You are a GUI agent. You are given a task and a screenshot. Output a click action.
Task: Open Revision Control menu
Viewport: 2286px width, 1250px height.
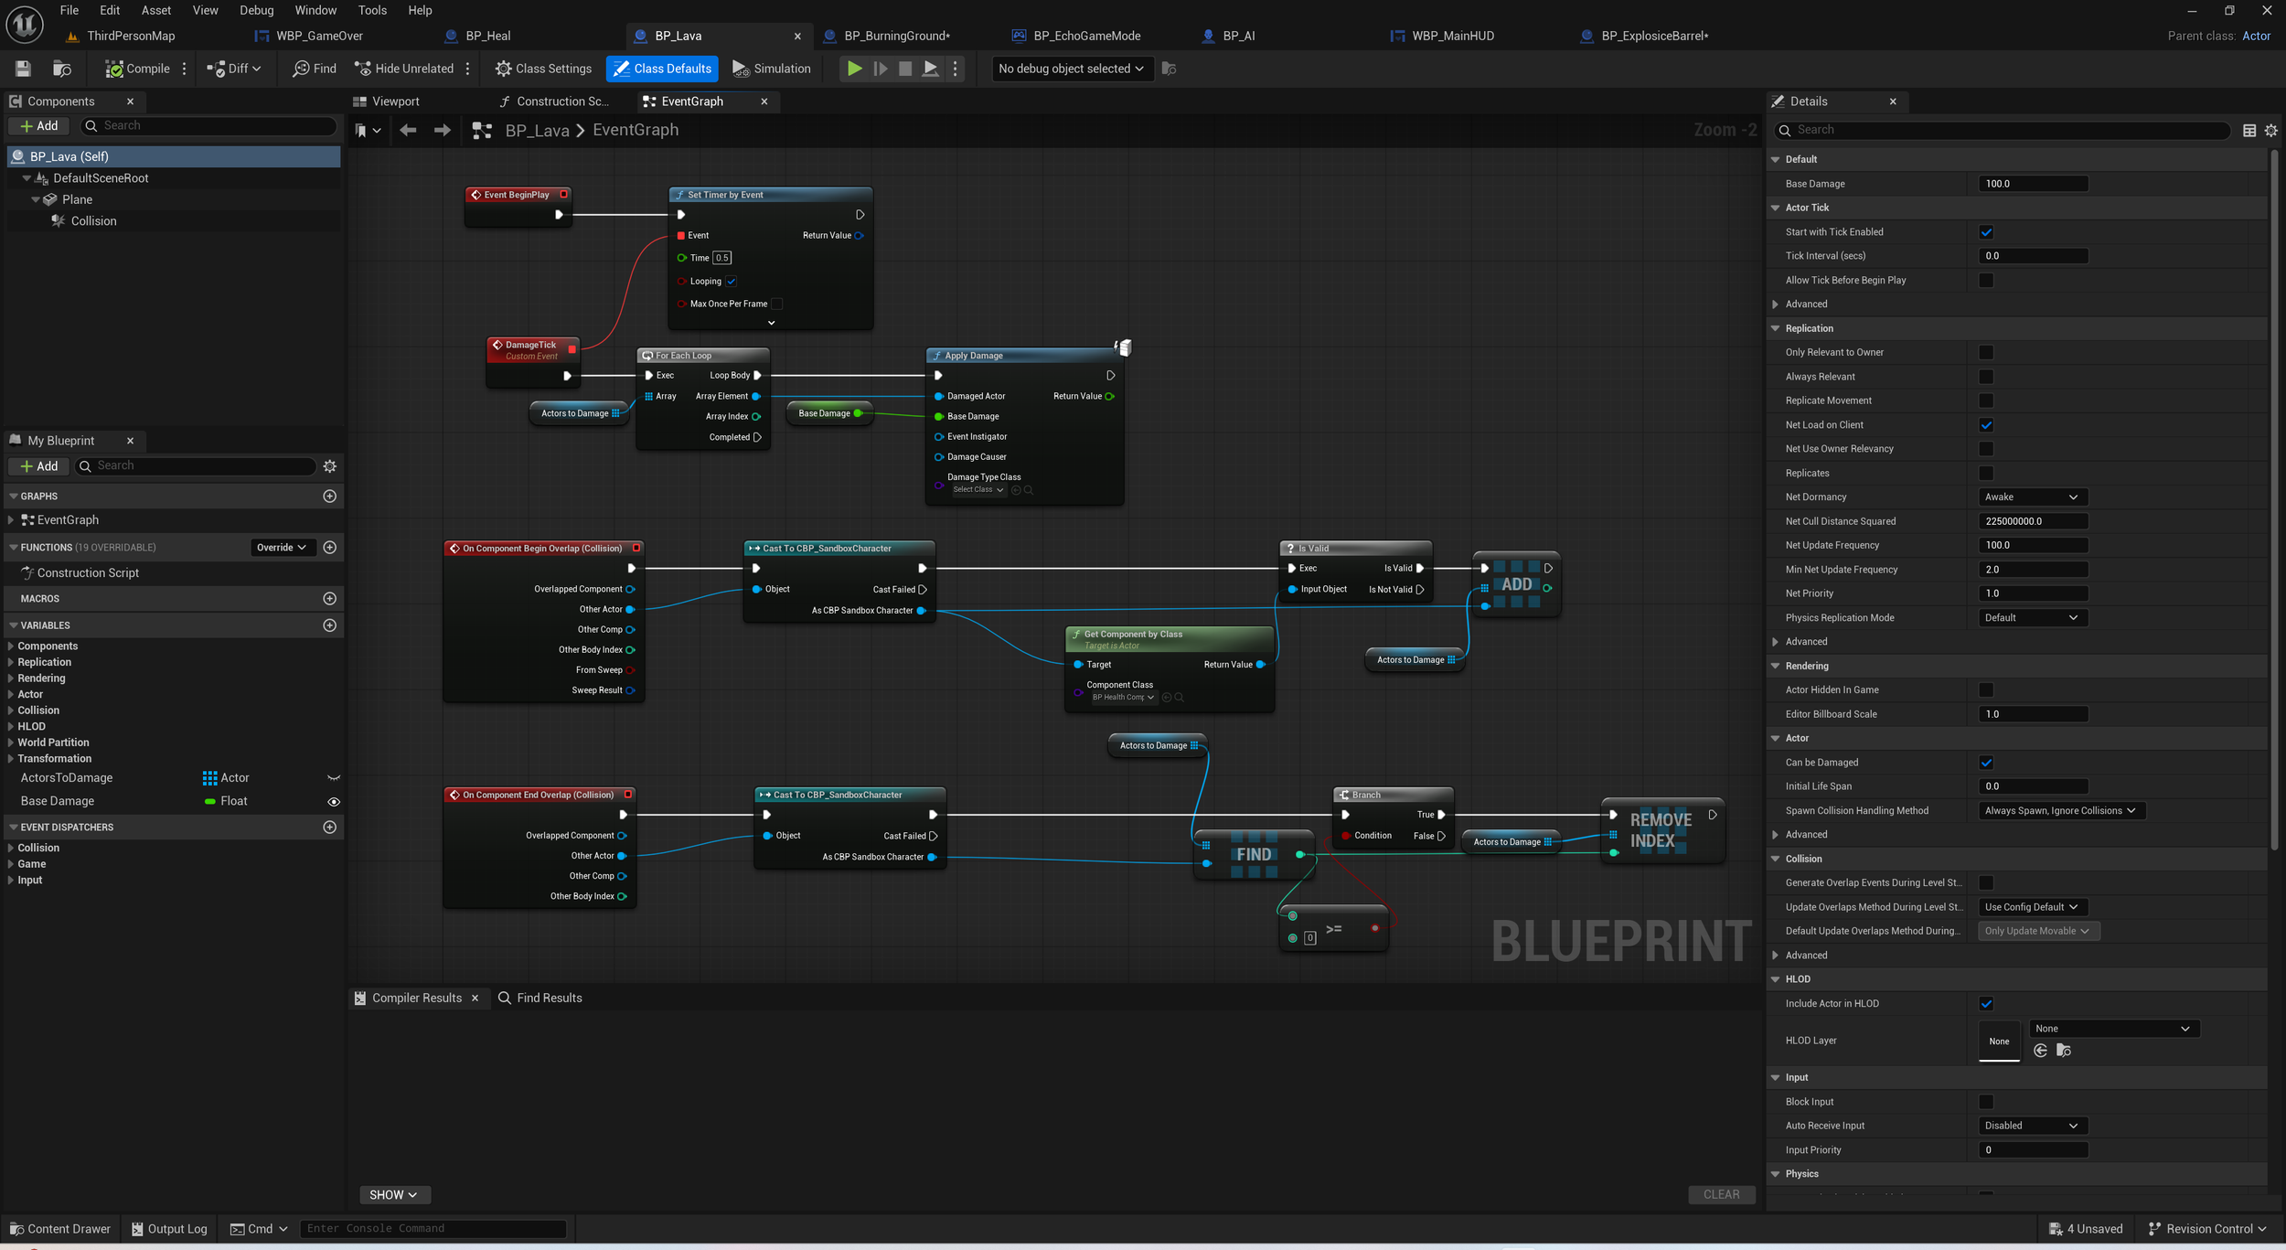(2206, 1229)
